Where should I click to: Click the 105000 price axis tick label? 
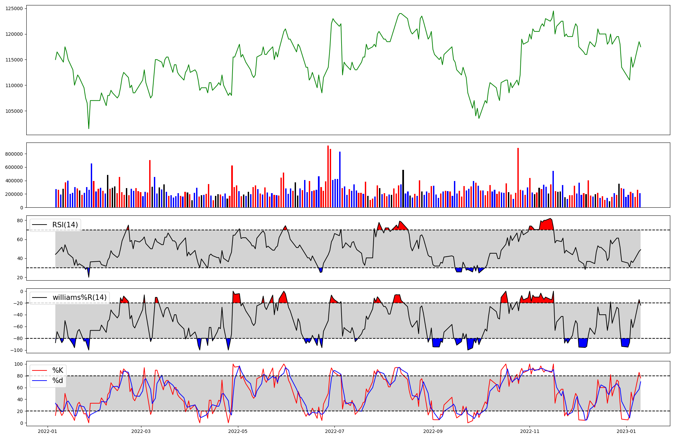tap(14, 111)
